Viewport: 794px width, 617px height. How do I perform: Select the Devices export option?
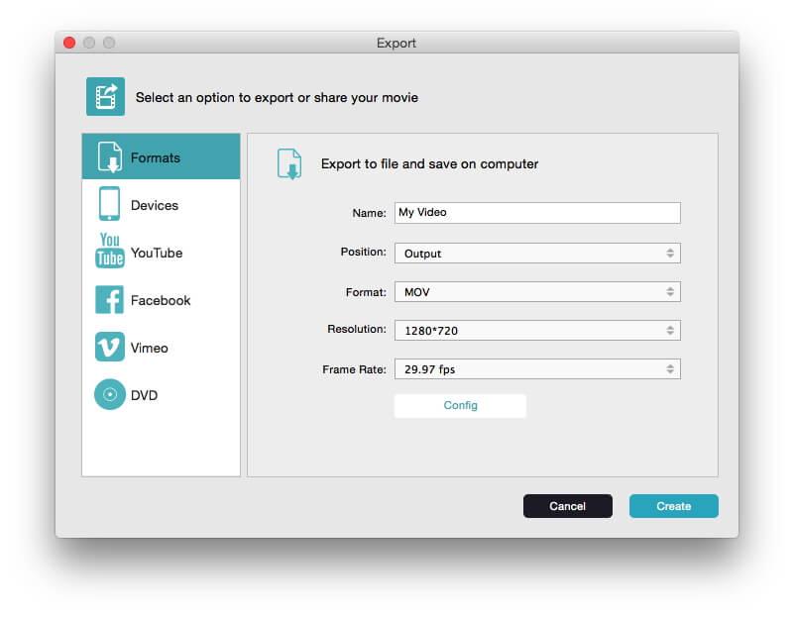(x=161, y=204)
